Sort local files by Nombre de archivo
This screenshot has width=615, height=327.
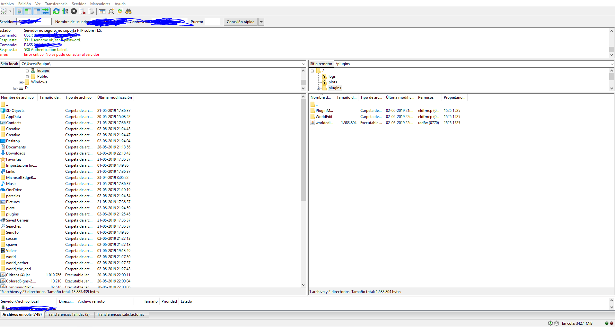[19, 97]
